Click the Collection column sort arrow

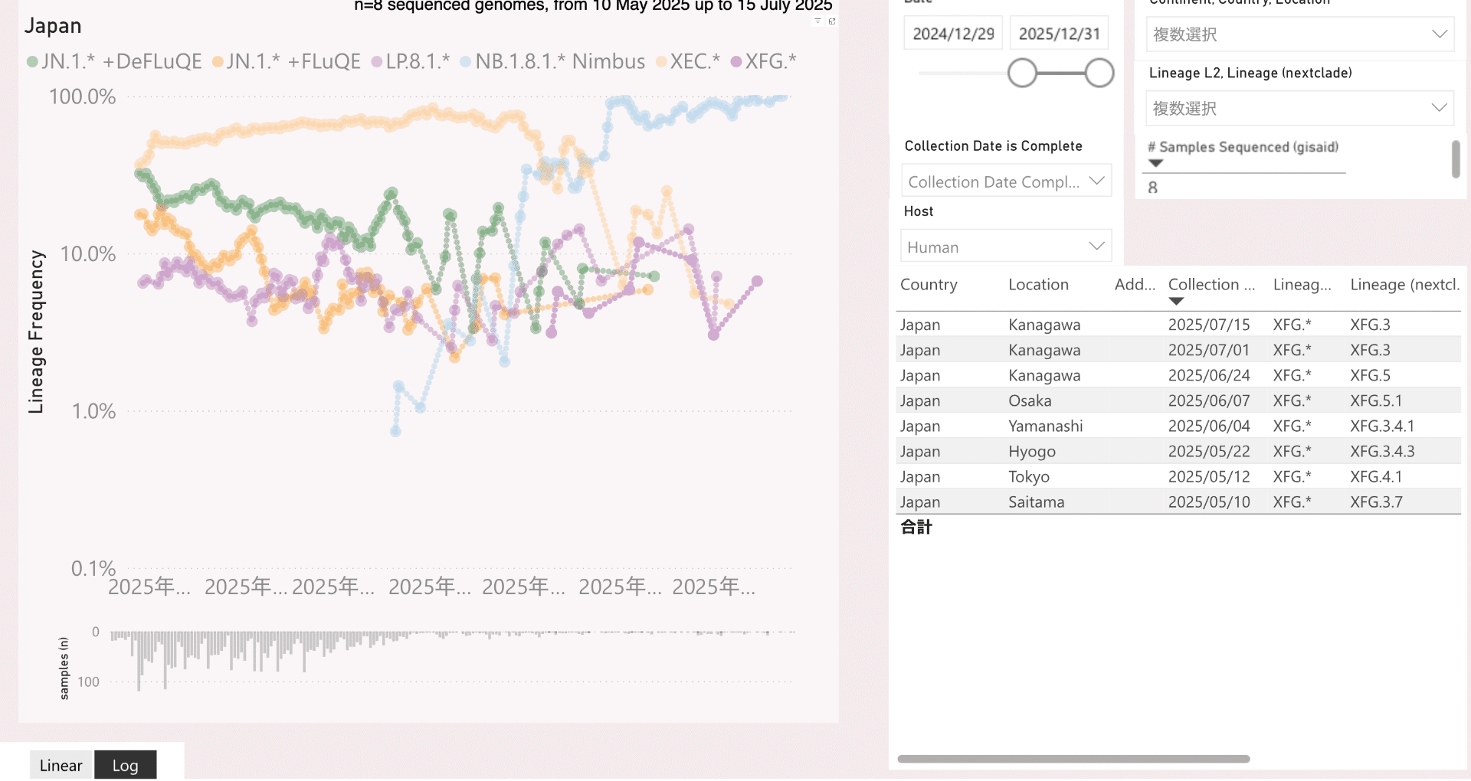point(1176,302)
